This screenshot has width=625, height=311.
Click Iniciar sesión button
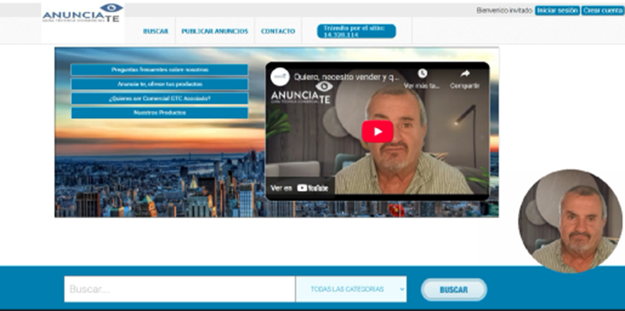pos(557,11)
